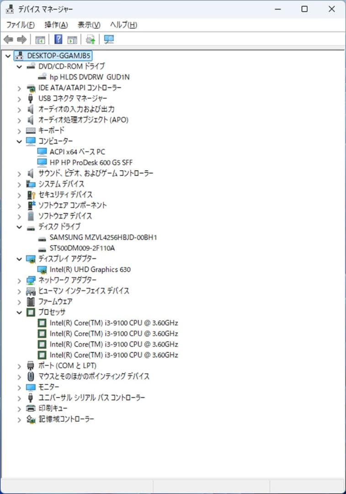Open the 表示(V) menu
346x494 pixels.
click(89, 25)
